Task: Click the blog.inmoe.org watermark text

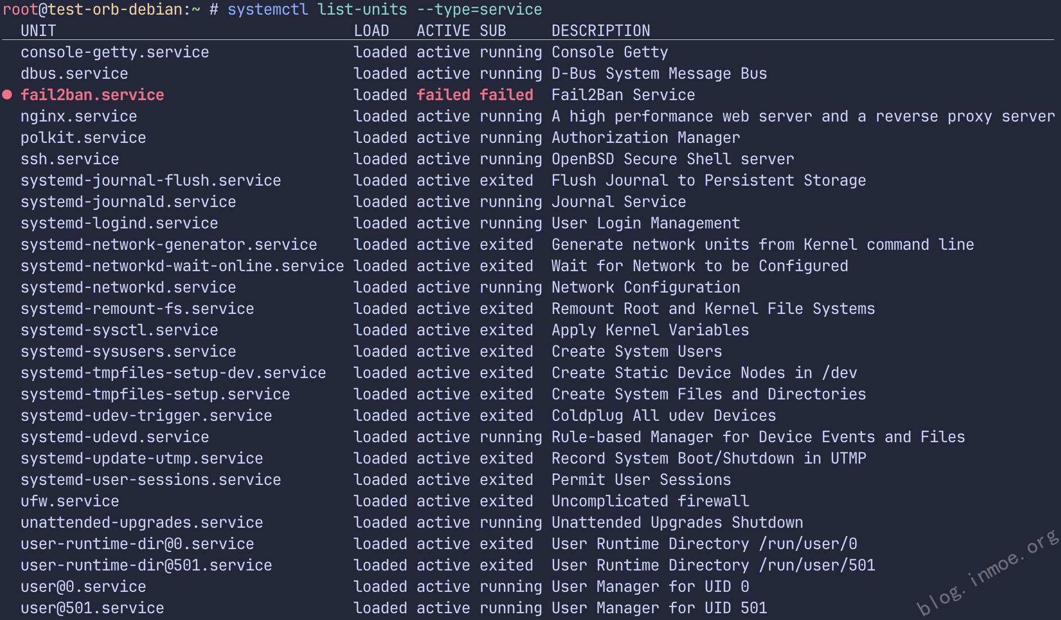Action: [987, 574]
